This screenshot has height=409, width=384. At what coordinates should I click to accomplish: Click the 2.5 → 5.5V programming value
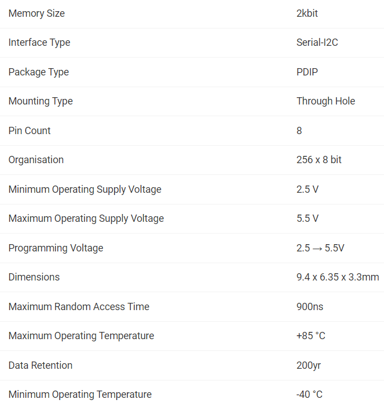(x=320, y=248)
